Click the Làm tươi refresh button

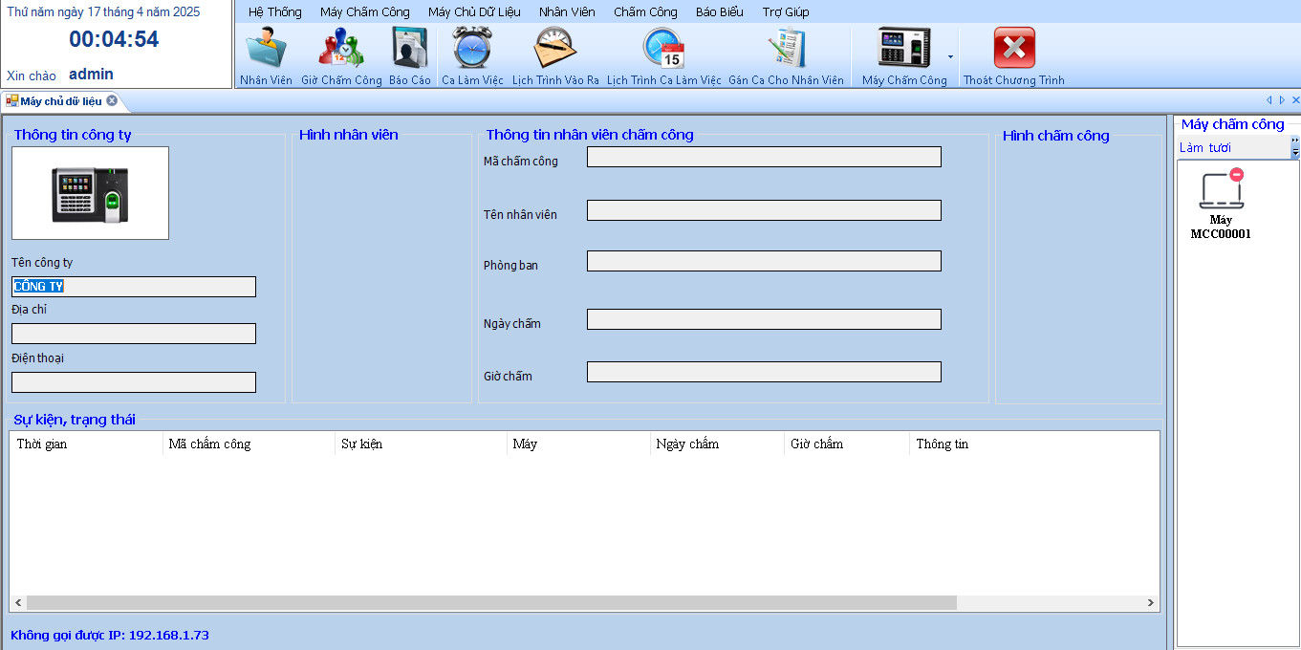click(x=1205, y=148)
